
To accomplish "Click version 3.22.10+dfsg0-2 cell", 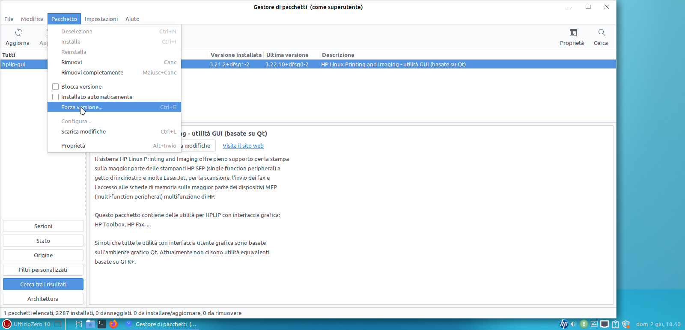I will click(x=287, y=64).
